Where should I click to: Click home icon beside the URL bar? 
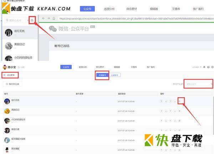tap(54, 18)
